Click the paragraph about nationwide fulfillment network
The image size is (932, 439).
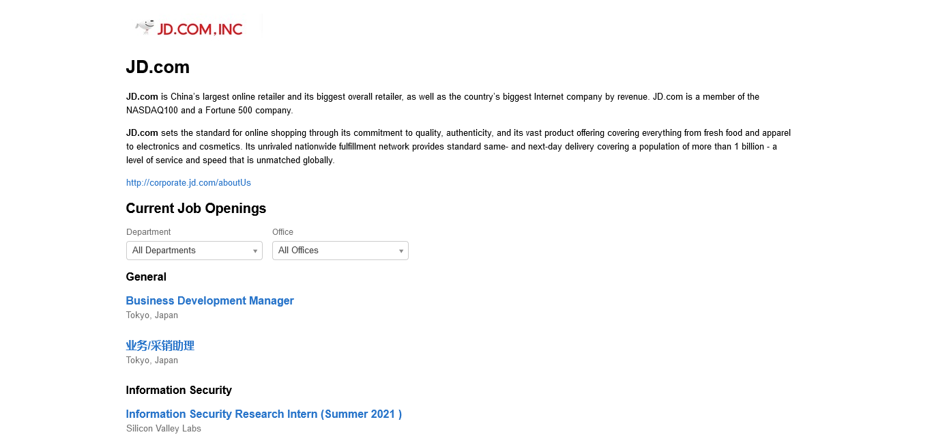pyautogui.click(x=458, y=147)
